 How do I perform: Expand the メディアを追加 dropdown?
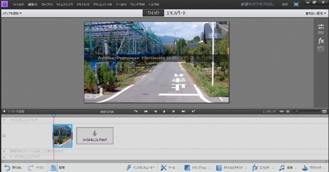pyautogui.click(x=12, y=13)
